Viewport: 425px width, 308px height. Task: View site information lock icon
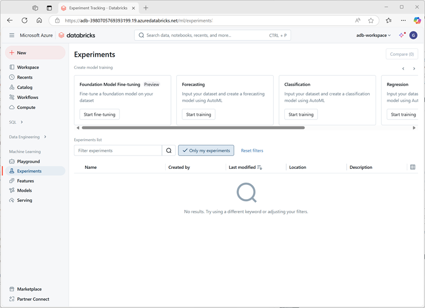[57, 20]
